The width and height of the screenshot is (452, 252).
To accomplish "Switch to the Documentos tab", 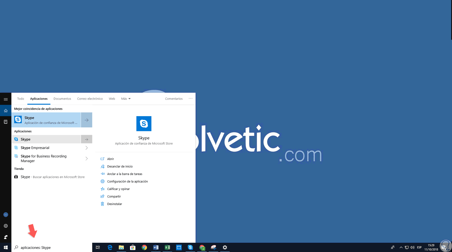I will [62, 99].
